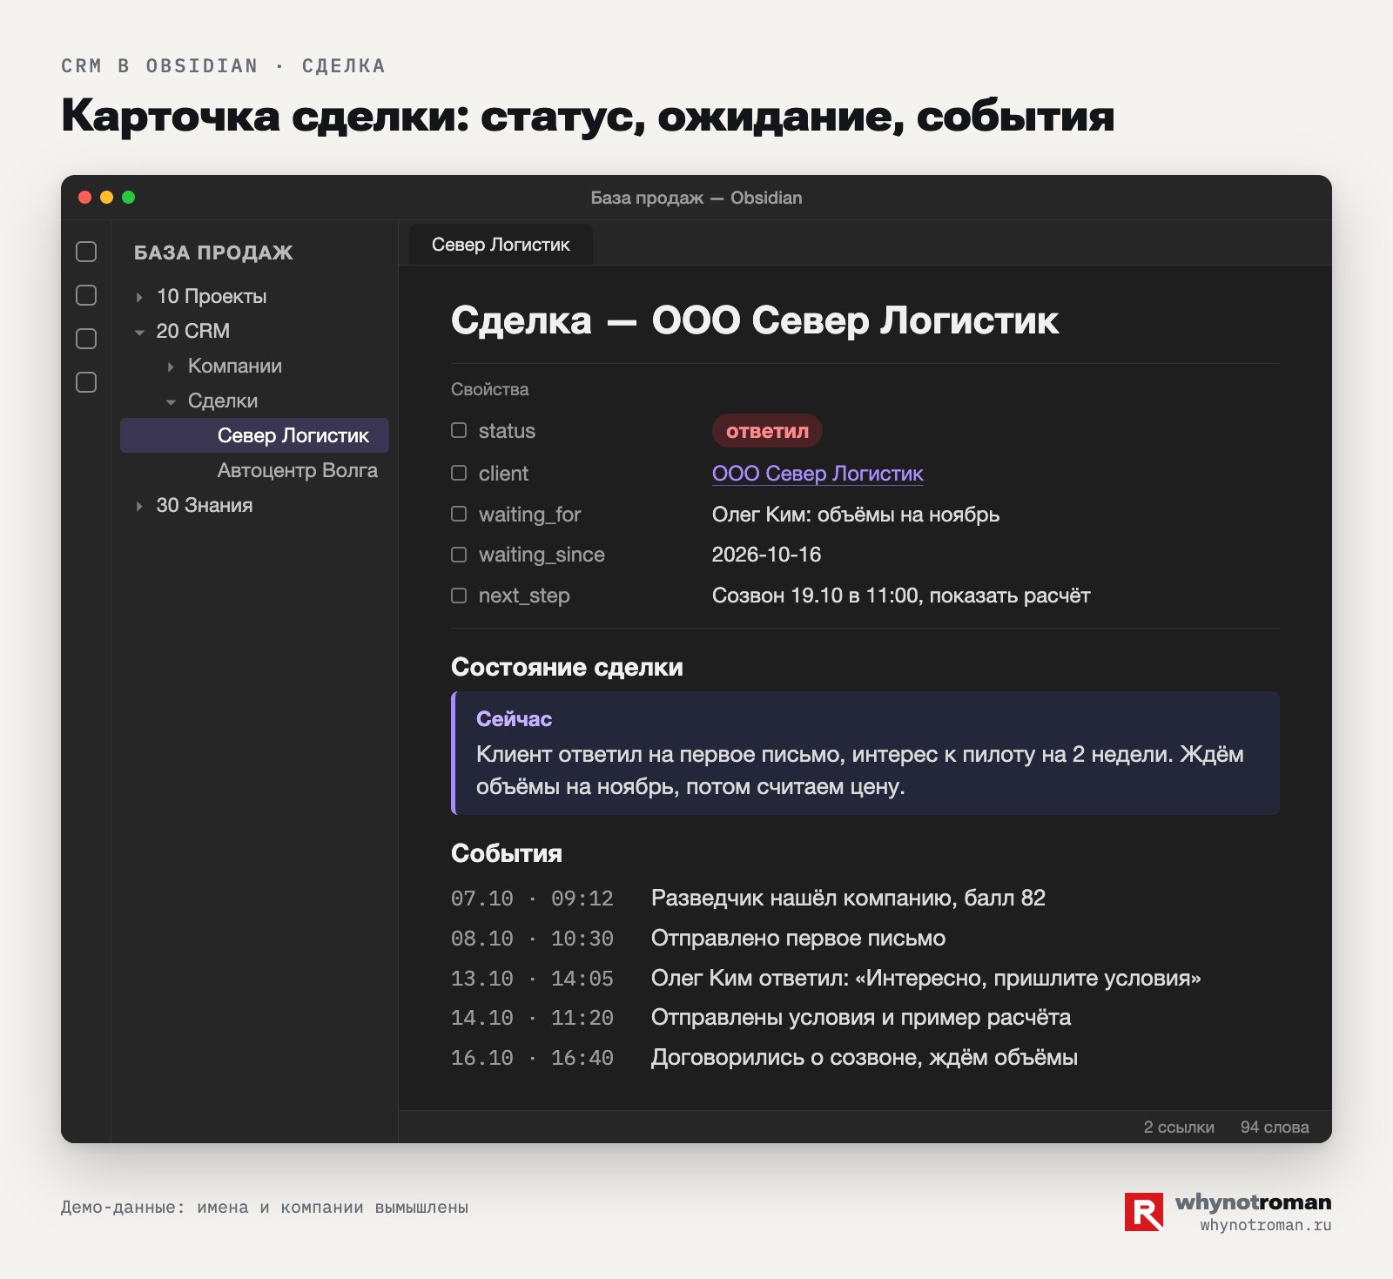Expand the 10 Проекты folder arrow
Screen dimensions: 1393x1279
click(x=139, y=297)
